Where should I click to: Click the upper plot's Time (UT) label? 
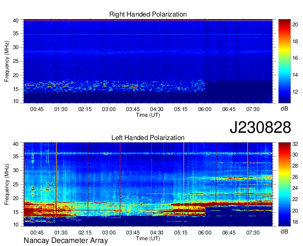point(148,115)
